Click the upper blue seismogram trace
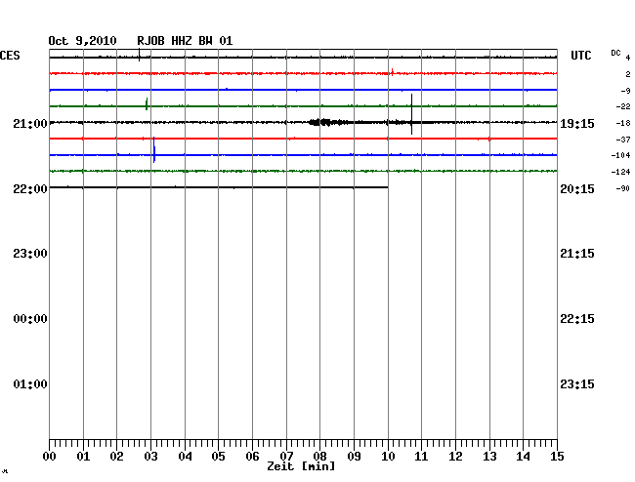The image size is (635, 482). [303, 90]
